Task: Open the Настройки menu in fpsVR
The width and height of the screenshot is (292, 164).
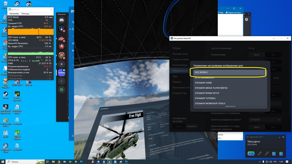Action: pos(14,14)
